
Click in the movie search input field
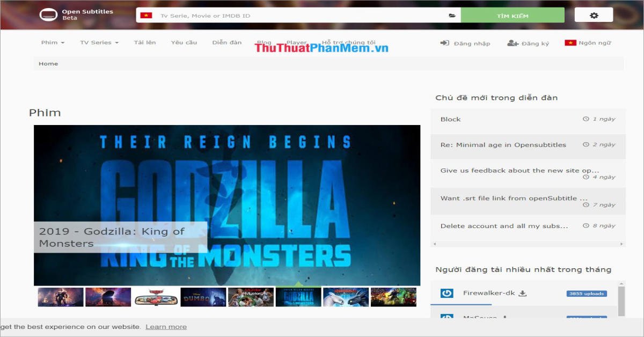[x=301, y=16]
